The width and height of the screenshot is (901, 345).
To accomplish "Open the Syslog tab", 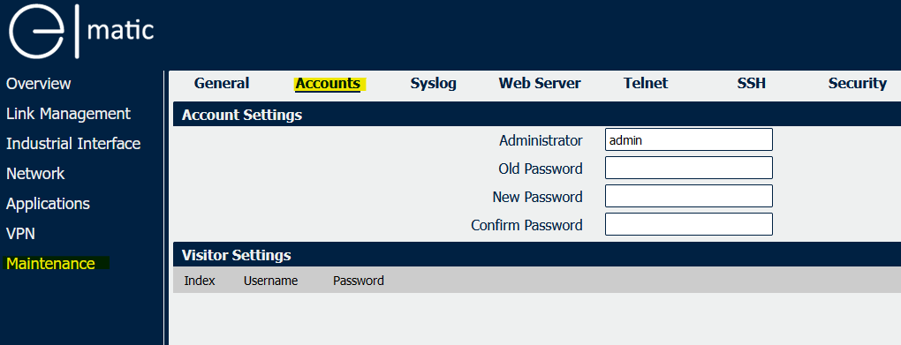I will [433, 84].
